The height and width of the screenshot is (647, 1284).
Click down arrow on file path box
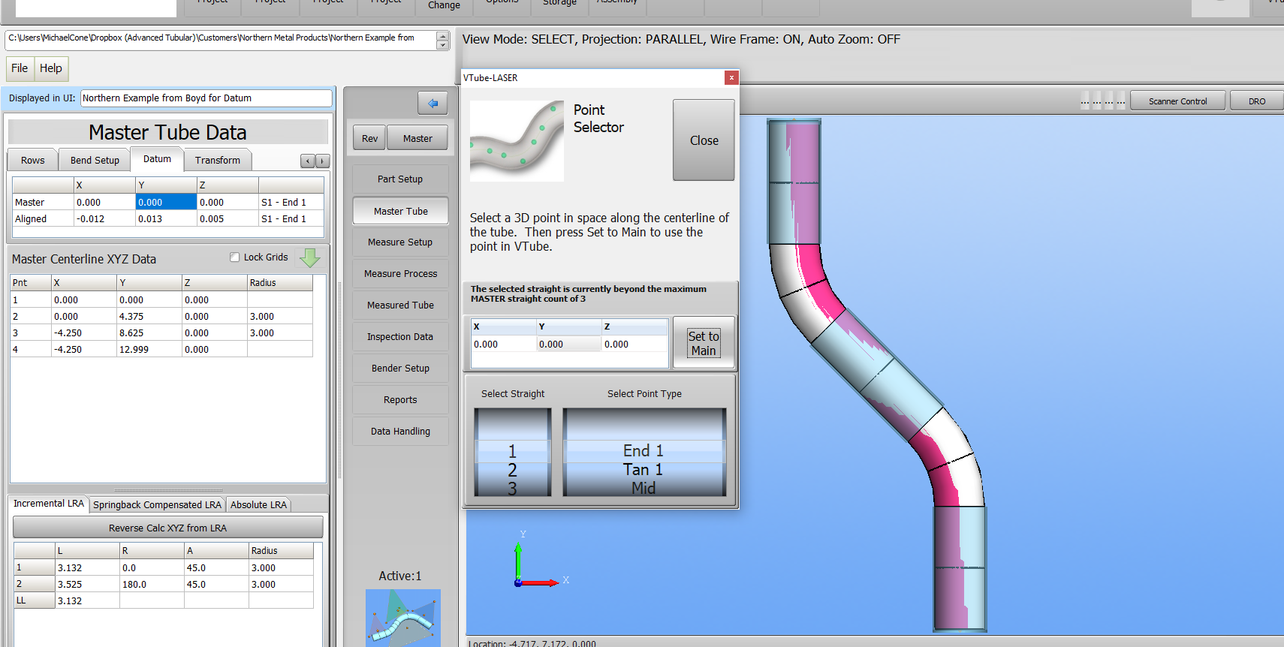442,45
